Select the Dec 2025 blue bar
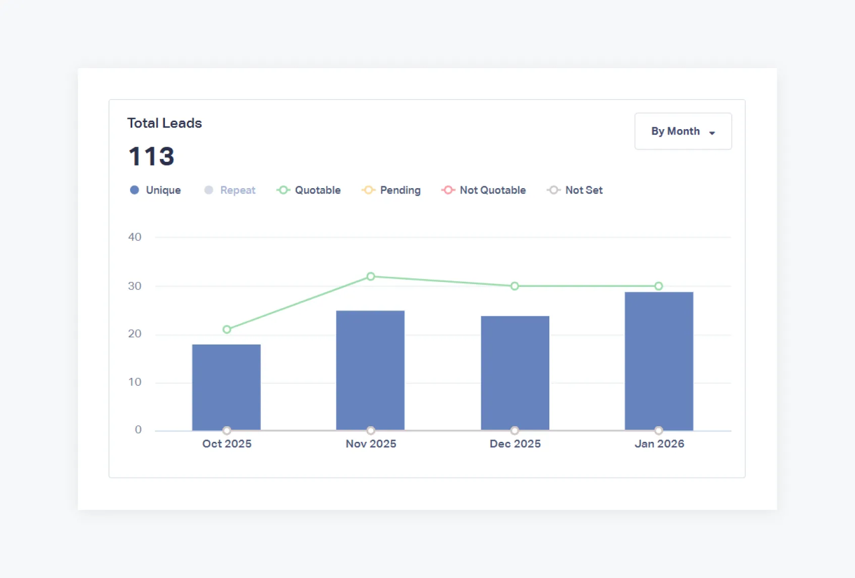The width and height of the screenshot is (855, 578). [515, 372]
